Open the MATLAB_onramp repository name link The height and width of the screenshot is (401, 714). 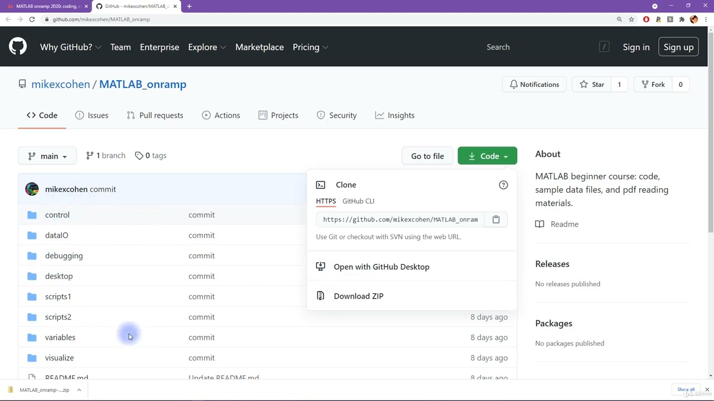tap(143, 85)
